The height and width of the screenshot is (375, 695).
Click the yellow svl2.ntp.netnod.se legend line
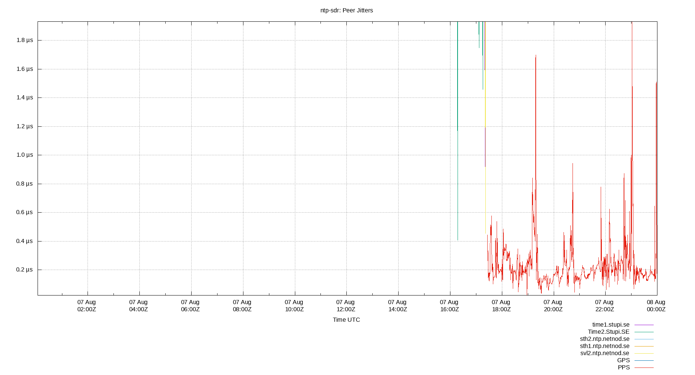point(644,353)
